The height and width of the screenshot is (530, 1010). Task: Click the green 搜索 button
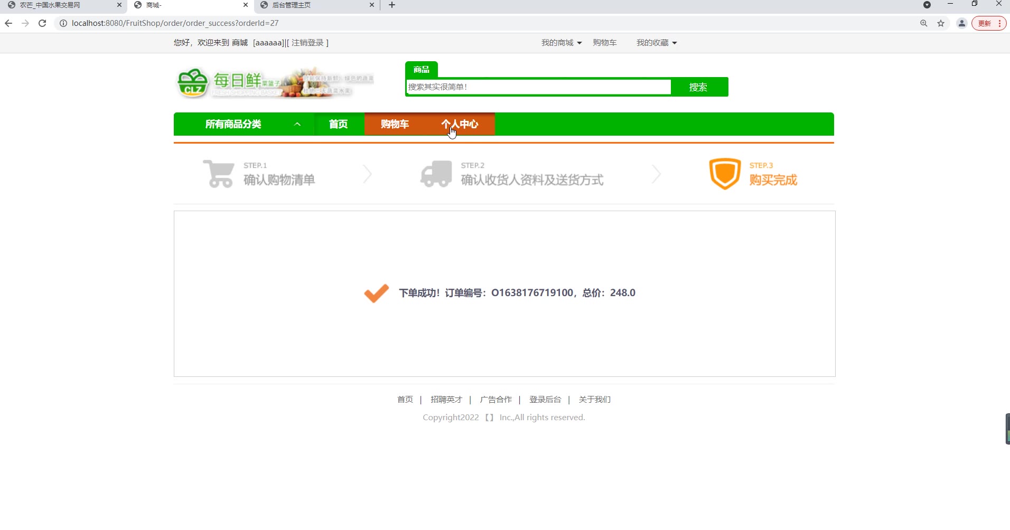click(698, 87)
